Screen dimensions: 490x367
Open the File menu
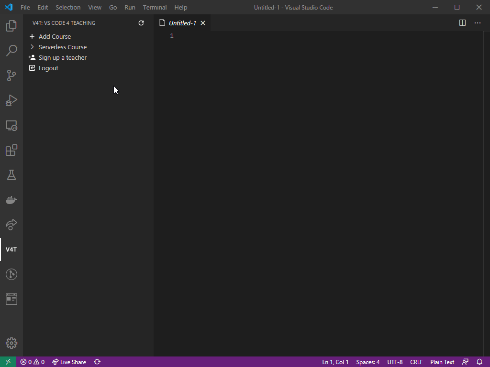[25, 7]
